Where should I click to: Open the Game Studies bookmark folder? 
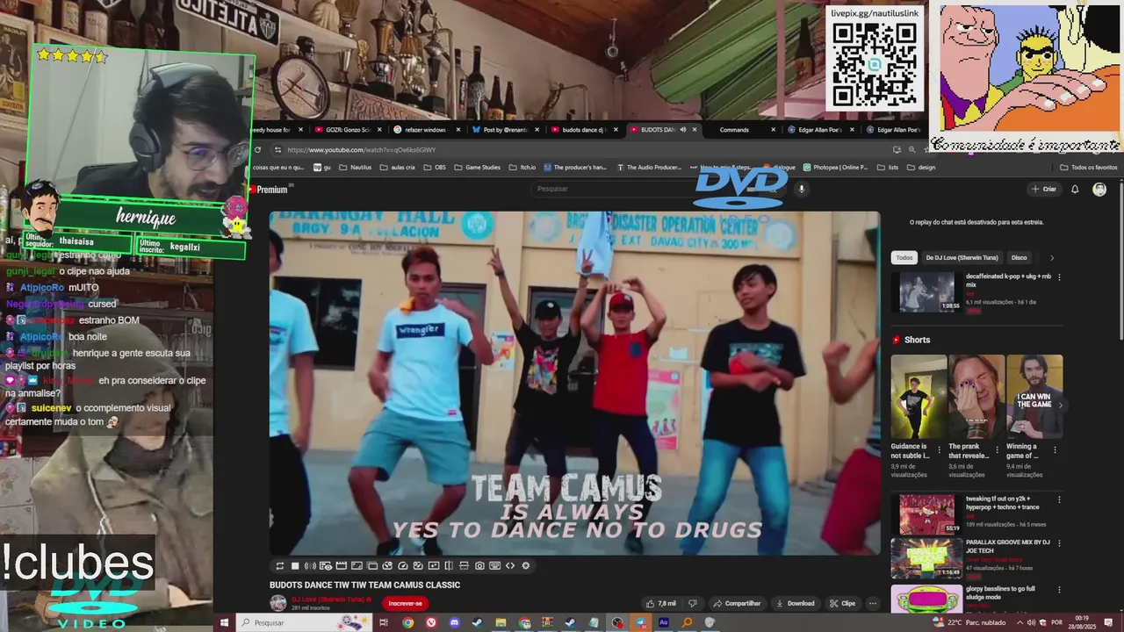pos(477,167)
